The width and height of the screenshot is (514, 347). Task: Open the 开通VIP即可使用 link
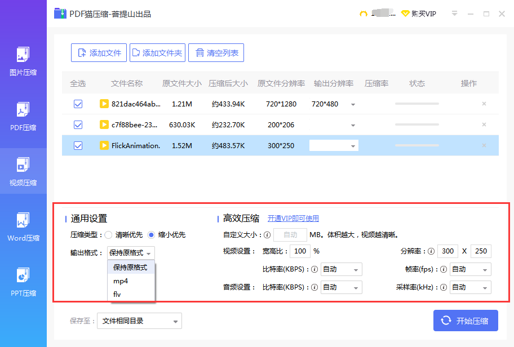tap(293, 219)
